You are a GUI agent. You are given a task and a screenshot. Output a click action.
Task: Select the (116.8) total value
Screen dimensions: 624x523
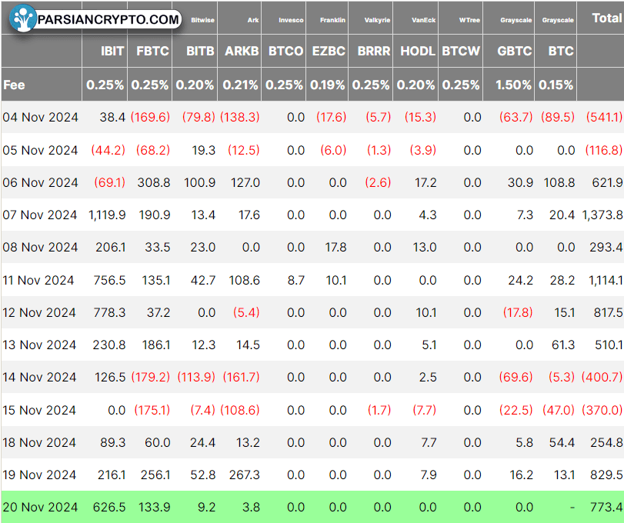(604, 150)
